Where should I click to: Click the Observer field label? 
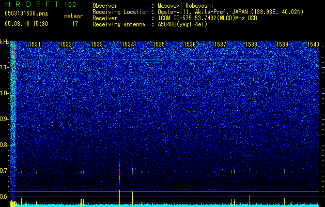click(x=105, y=6)
